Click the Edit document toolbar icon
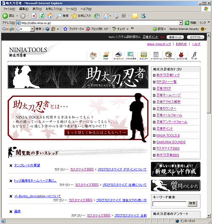The image size is (212, 224). click(124, 16)
